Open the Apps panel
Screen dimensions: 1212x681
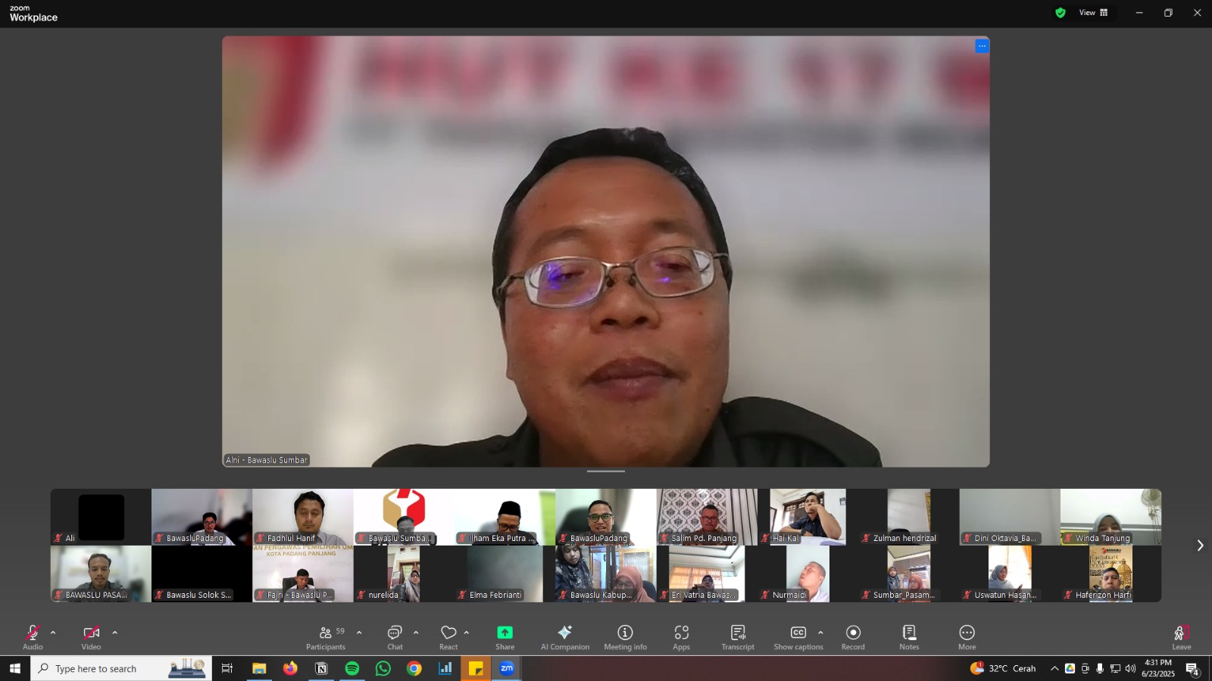click(681, 636)
